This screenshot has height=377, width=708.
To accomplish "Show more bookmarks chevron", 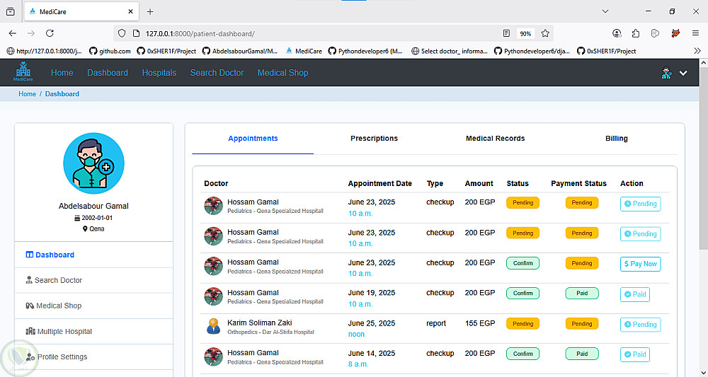I will click(697, 51).
